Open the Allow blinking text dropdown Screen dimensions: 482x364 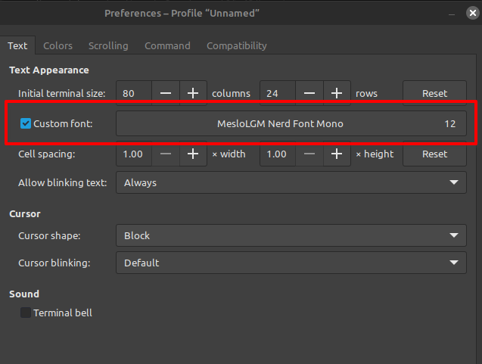click(x=291, y=182)
